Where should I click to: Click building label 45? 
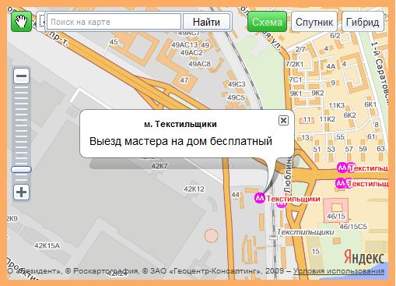coord(114,42)
